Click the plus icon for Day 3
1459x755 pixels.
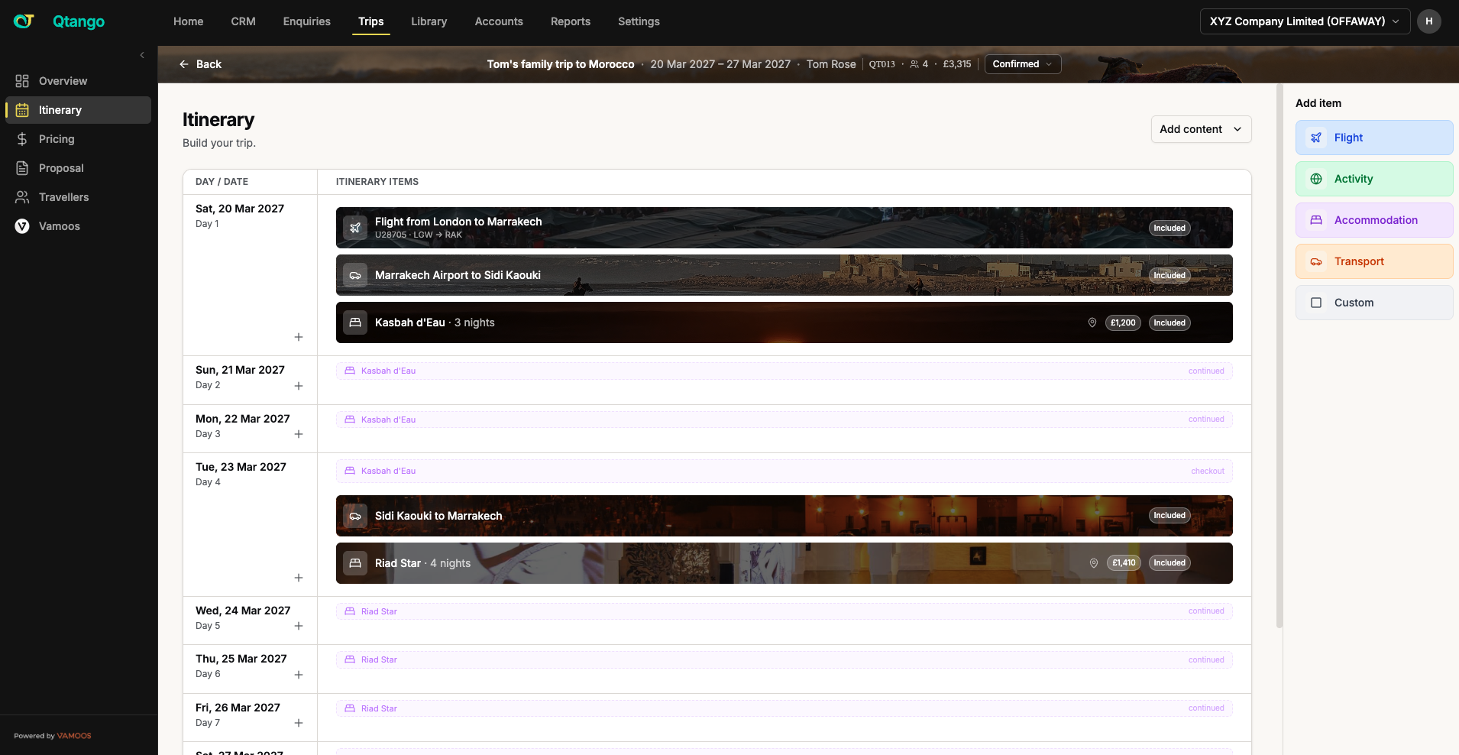tap(299, 434)
